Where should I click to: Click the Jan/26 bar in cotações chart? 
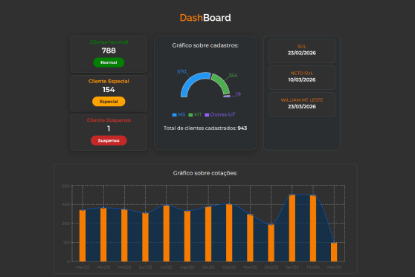[292, 228]
